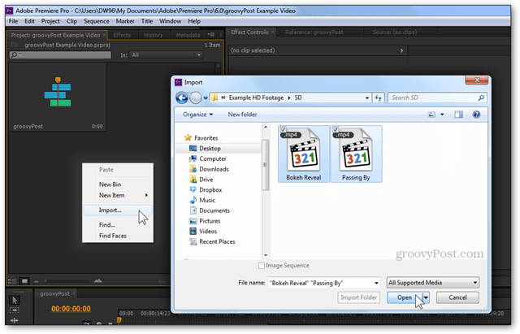
Task: Expand the address bar path dropdown
Action: point(366,98)
